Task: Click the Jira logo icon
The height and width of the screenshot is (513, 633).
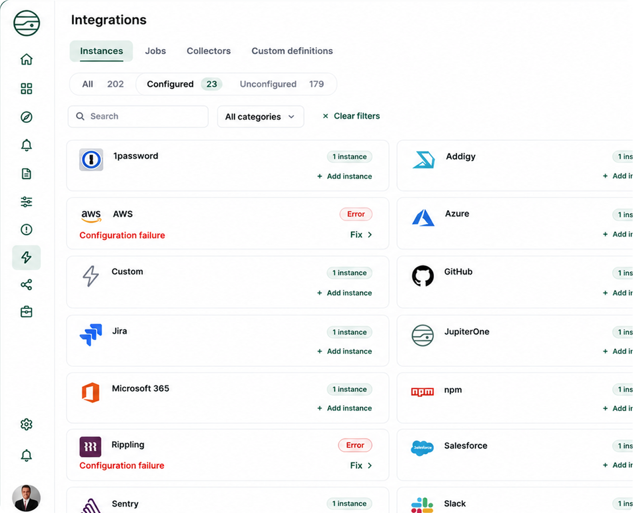Action: tap(91, 335)
